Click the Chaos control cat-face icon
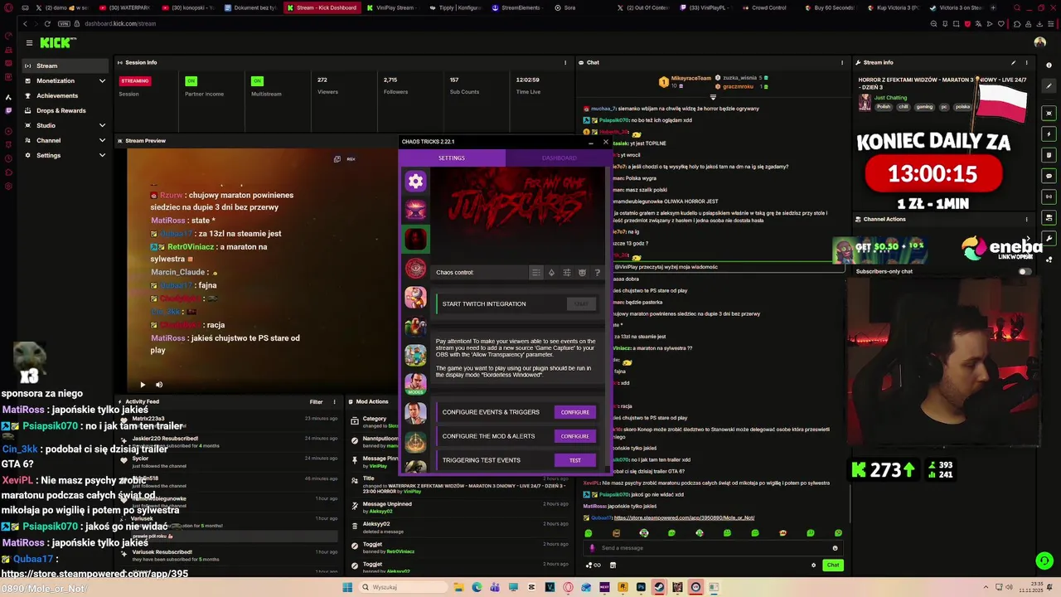This screenshot has width=1061, height=597. (x=582, y=273)
